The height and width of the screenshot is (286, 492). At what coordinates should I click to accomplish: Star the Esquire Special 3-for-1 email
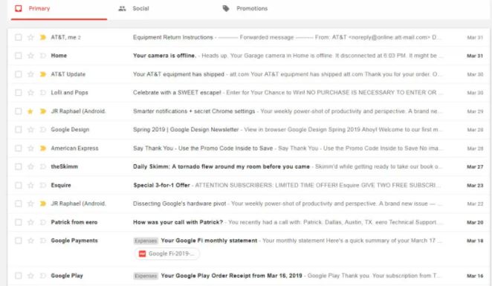pyautogui.click(x=30, y=185)
